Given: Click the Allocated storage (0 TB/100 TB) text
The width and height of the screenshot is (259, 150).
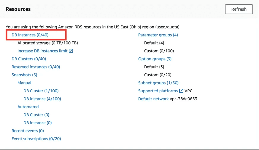Looking at the screenshot, I should (47, 43).
